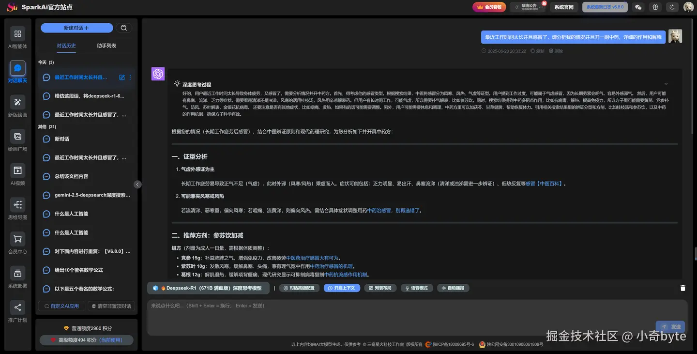The width and height of the screenshot is (697, 354).
Task: Open the Deepseek-R1 model selector
Action: point(209,288)
